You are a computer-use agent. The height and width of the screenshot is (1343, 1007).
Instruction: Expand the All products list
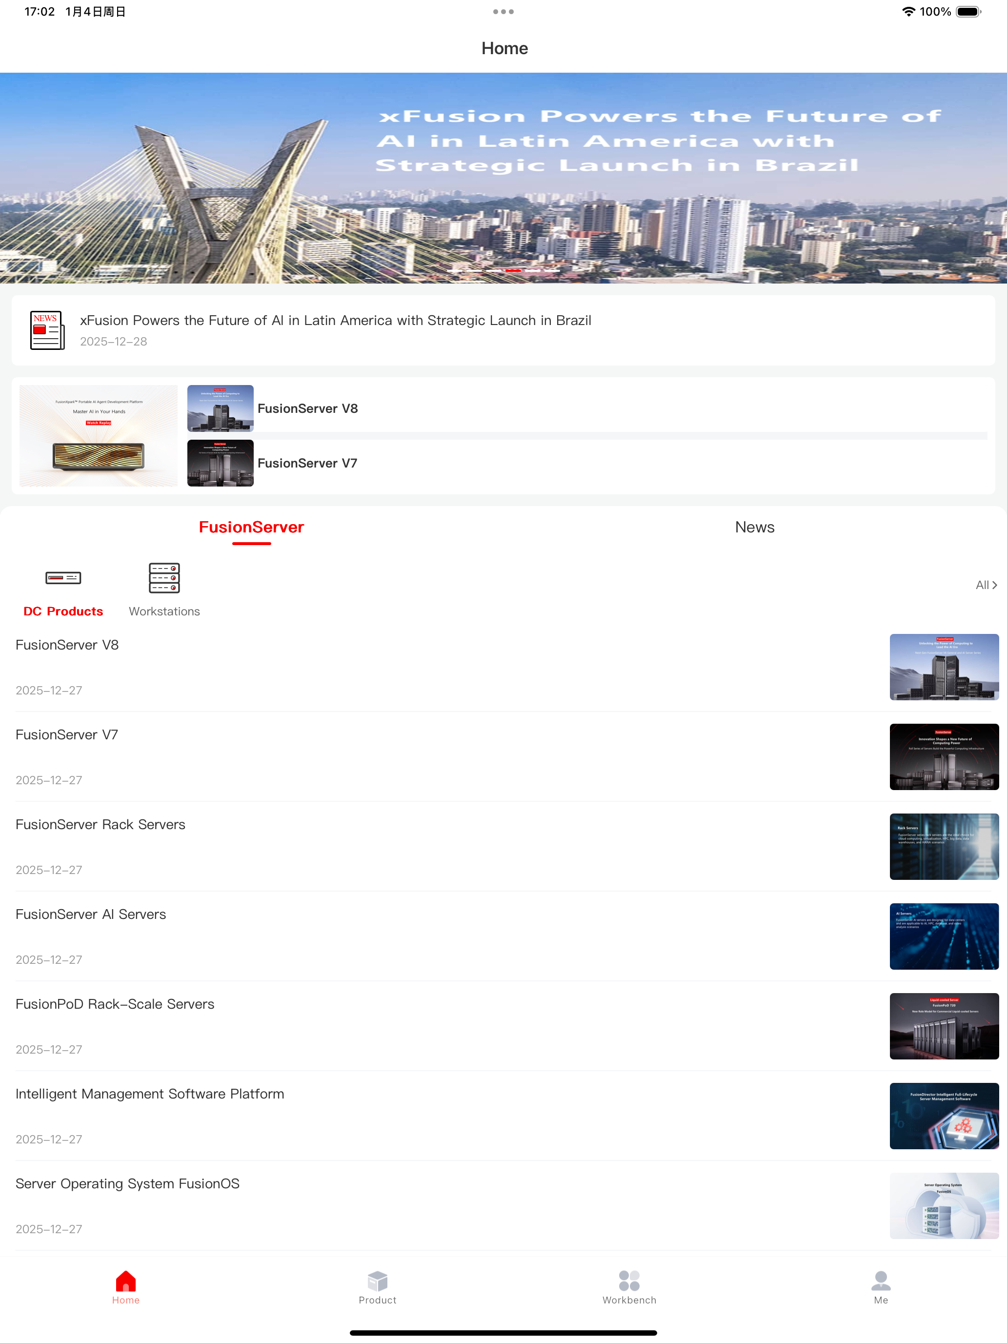(x=987, y=585)
